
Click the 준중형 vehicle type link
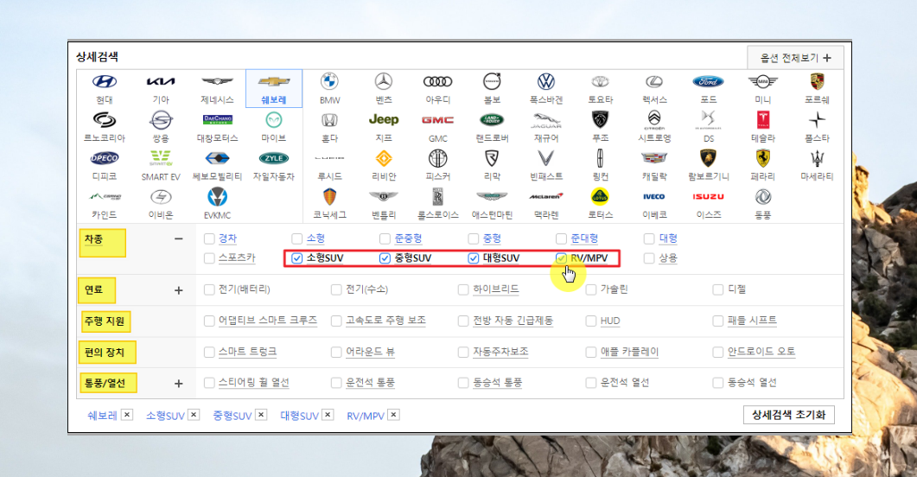tap(408, 238)
